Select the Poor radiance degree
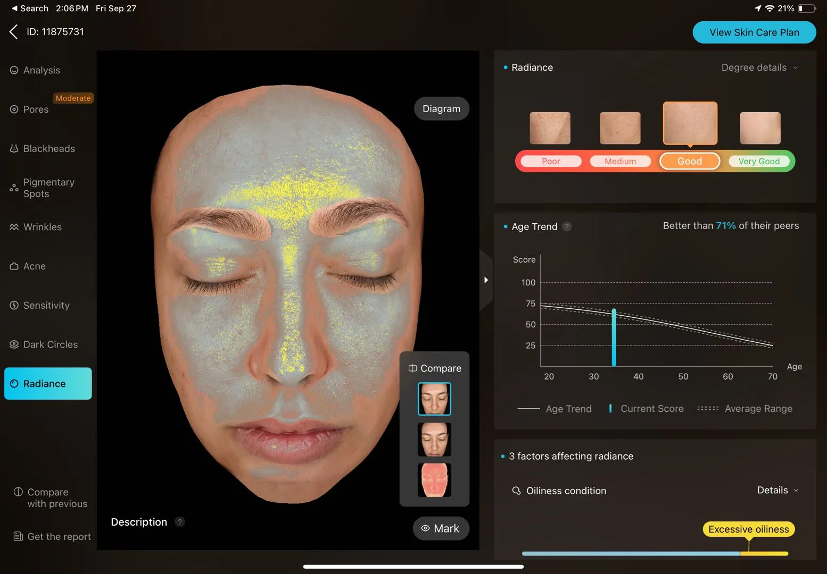 coord(551,161)
